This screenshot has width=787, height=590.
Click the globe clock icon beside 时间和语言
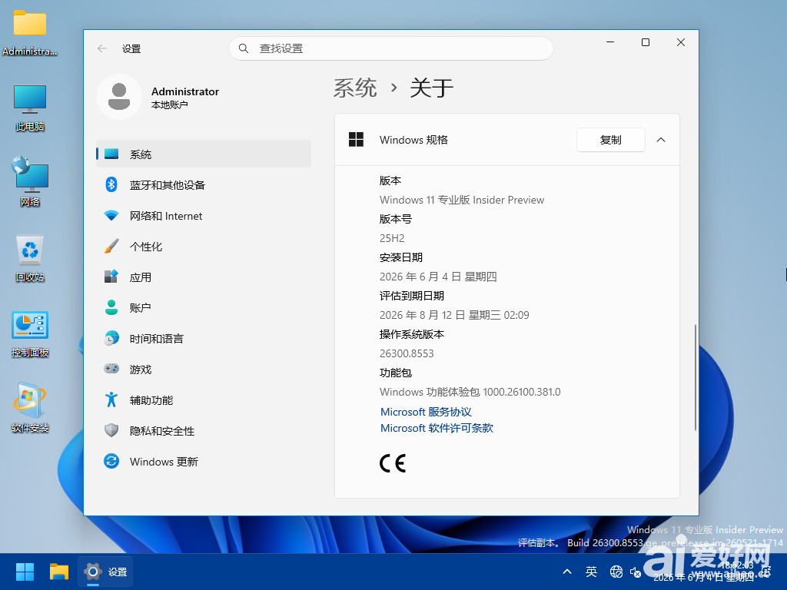click(111, 338)
